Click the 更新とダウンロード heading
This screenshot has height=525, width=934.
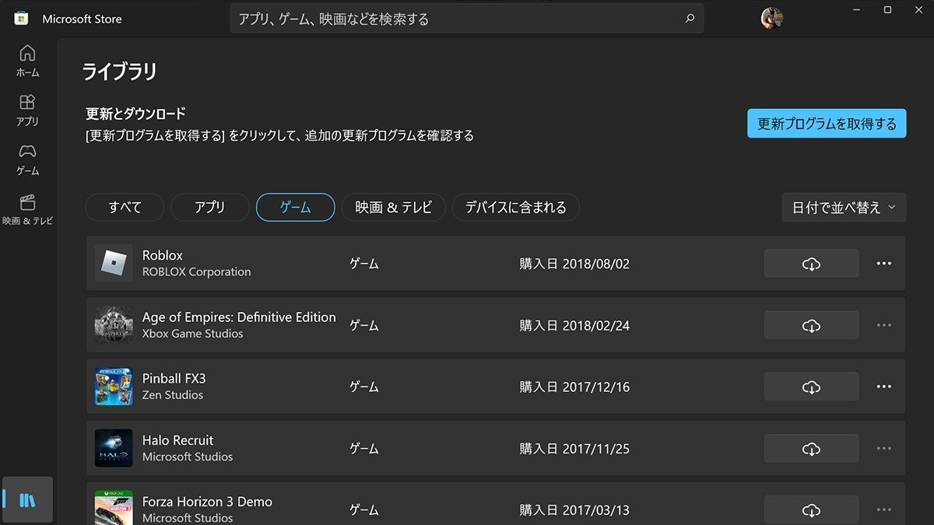135,114
